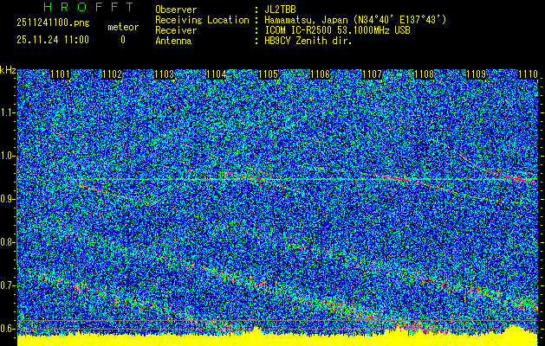This screenshot has width=545, height=346.
Task: Click the 1105 time marker
Action: [268, 75]
